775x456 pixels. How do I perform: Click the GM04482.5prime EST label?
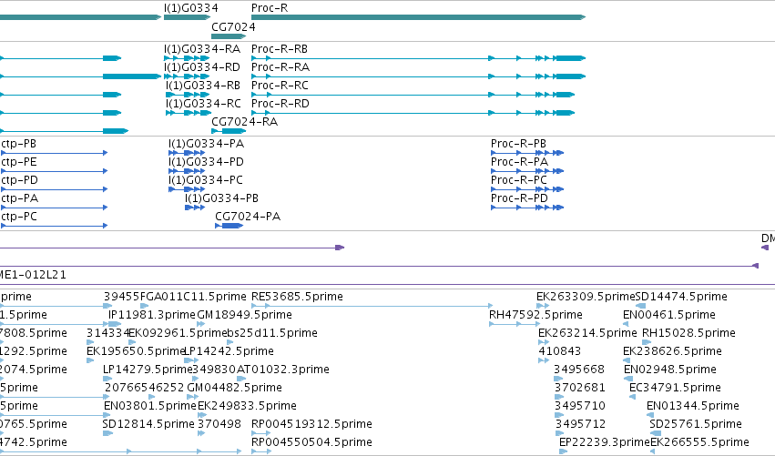pos(235,388)
